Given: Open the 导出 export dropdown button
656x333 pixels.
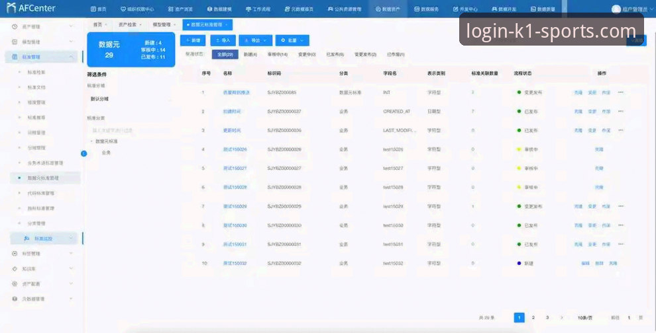Looking at the screenshot, I should click(255, 40).
